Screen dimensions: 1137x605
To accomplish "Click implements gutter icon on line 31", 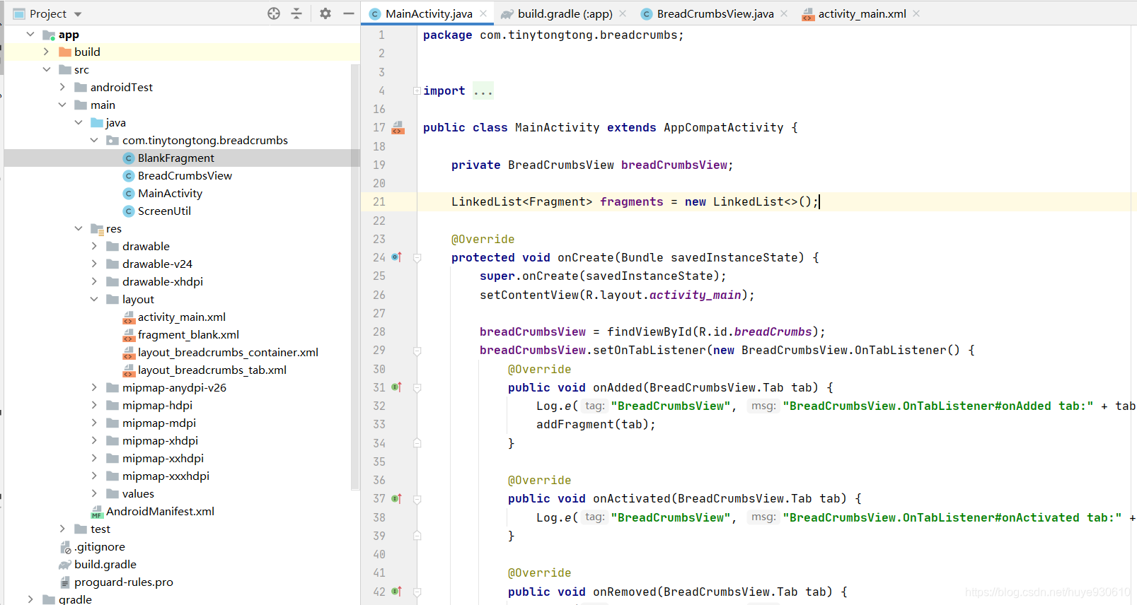I will click(x=397, y=387).
